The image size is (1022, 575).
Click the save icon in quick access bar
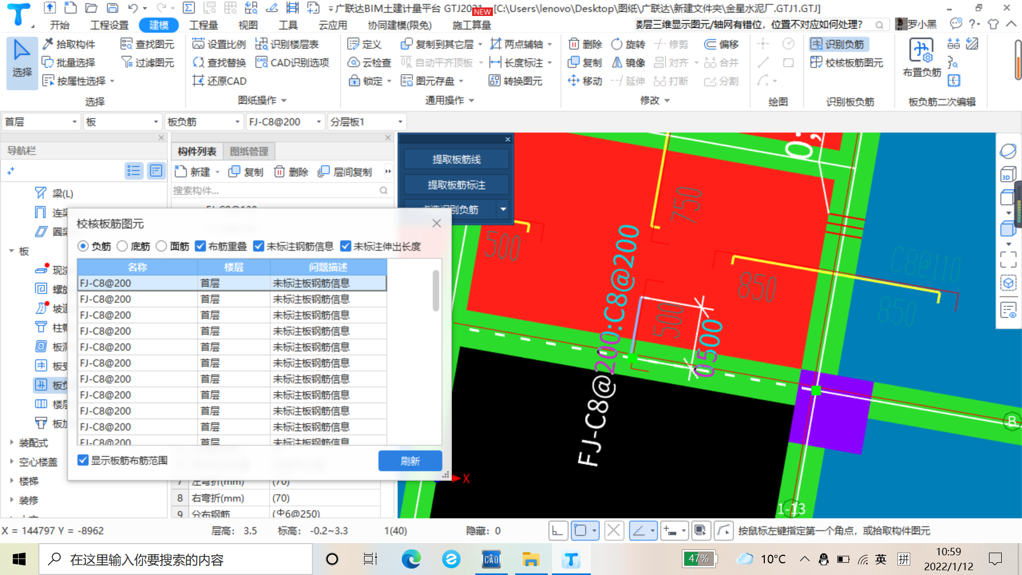click(x=112, y=8)
